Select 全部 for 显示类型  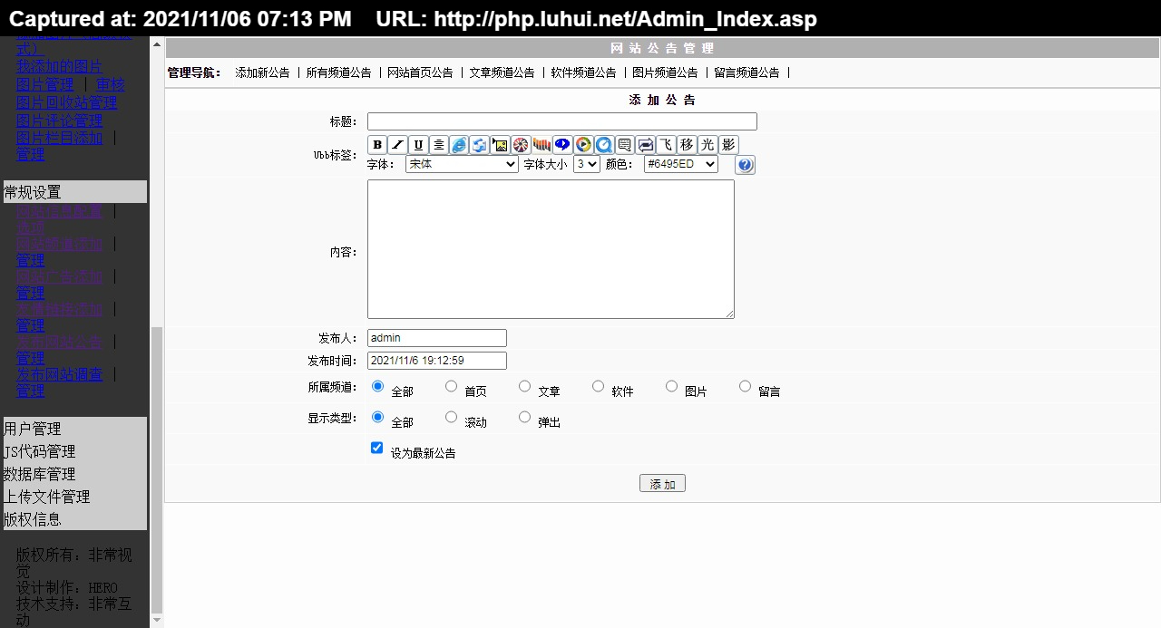pos(377,417)
